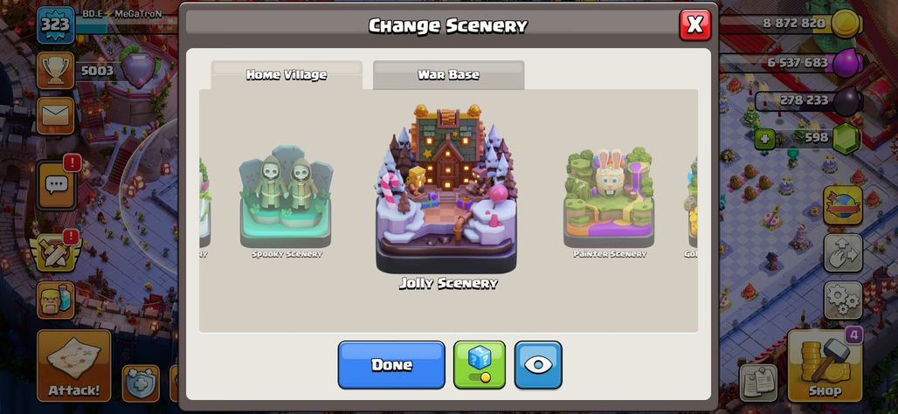Close the Change Scenery dialog
The width and height of the screenshot is (898, 414).
(x=694, y=24)
